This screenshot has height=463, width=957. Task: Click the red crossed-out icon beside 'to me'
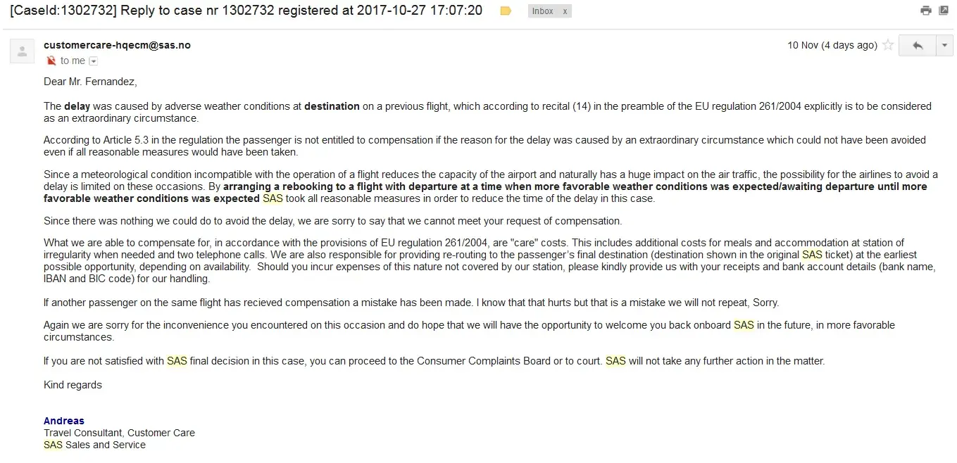51,61
